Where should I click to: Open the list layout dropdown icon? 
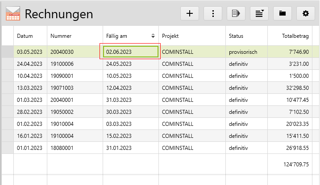click(259, 13)
